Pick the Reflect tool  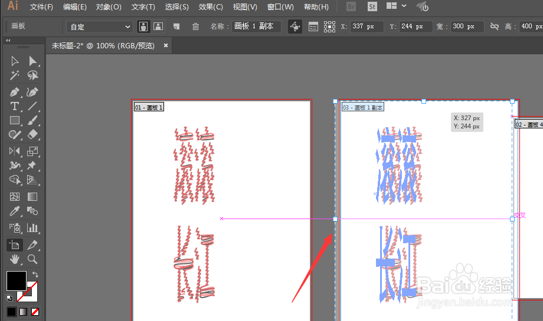(15, 151)
